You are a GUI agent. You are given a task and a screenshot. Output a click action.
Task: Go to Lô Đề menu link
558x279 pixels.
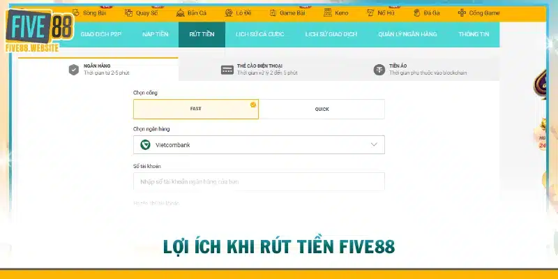[x=243, y=13]
